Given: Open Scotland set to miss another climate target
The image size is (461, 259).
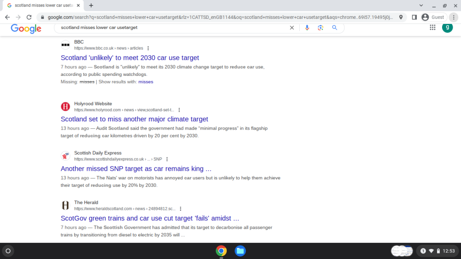Looking at the screenshot, I should (x=134, y=119).
